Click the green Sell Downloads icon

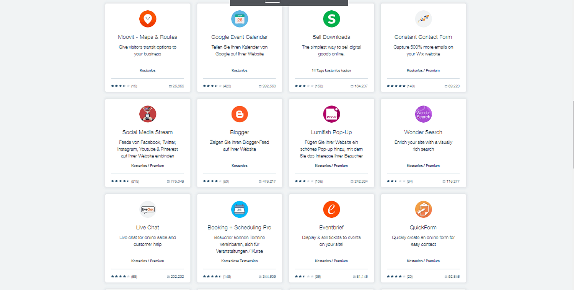click(331, 19)
